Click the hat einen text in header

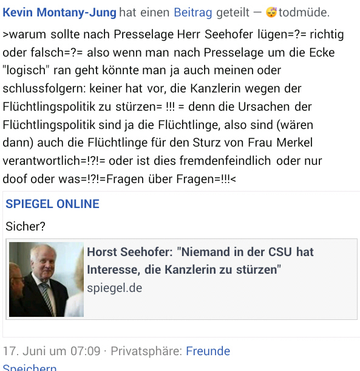click(144, 12)
